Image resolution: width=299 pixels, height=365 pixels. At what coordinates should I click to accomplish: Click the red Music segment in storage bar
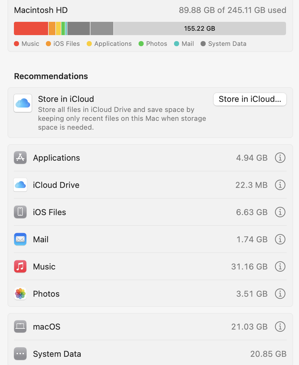31,28
